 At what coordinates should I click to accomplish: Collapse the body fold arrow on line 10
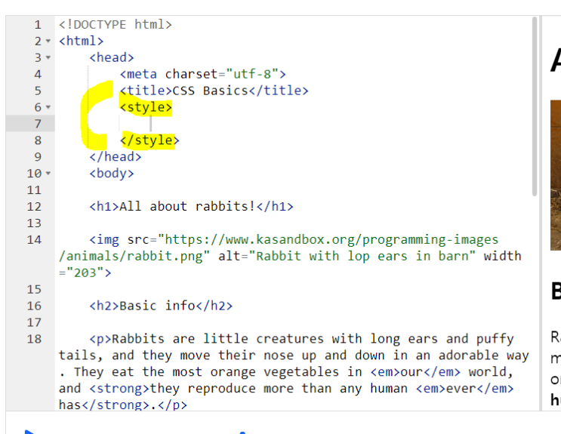[x=48, y=174]
